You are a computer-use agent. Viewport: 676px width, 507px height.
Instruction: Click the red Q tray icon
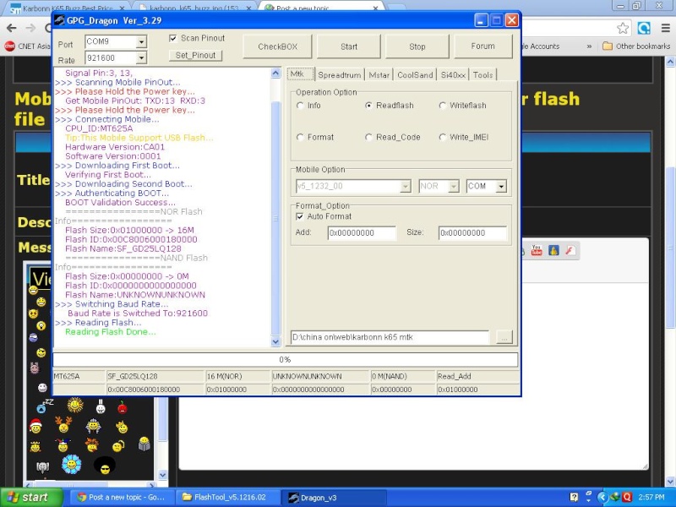coord(627,498)
